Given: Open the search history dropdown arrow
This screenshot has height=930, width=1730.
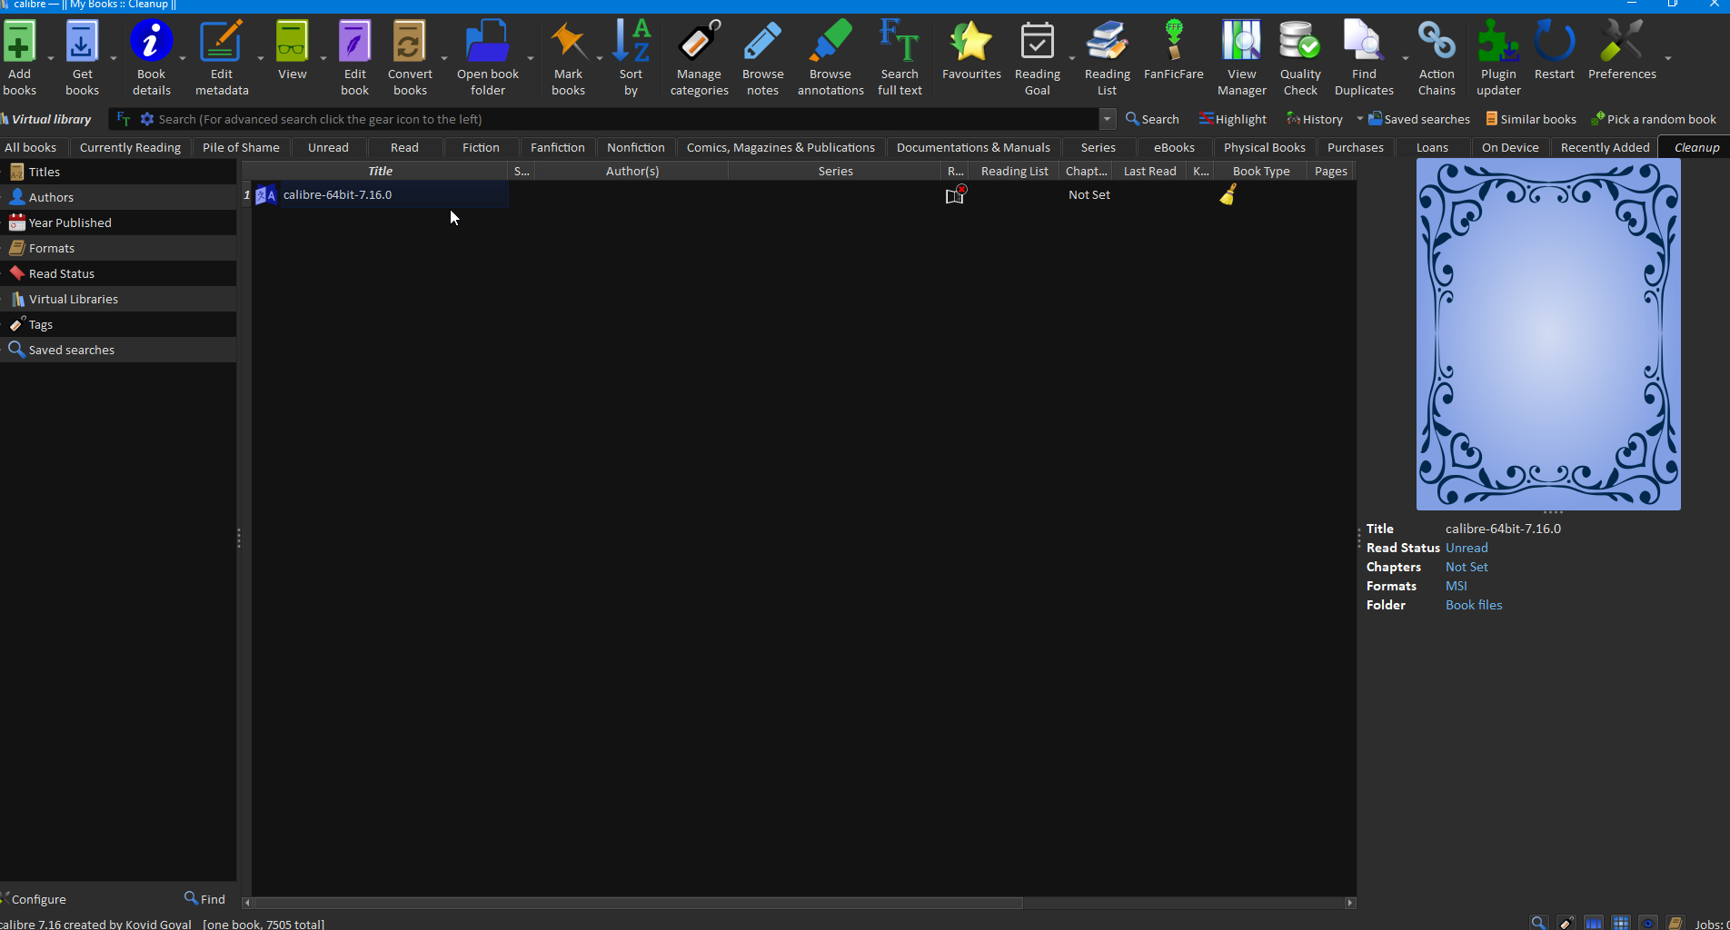Looking at the screenshot, I should pyautogui.click(x=1107, y=119).
